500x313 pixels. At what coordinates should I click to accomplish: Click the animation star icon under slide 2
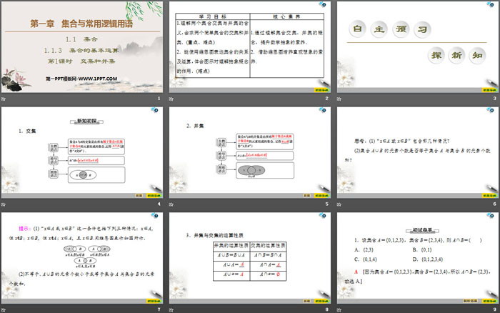click(x=171, y=98)
